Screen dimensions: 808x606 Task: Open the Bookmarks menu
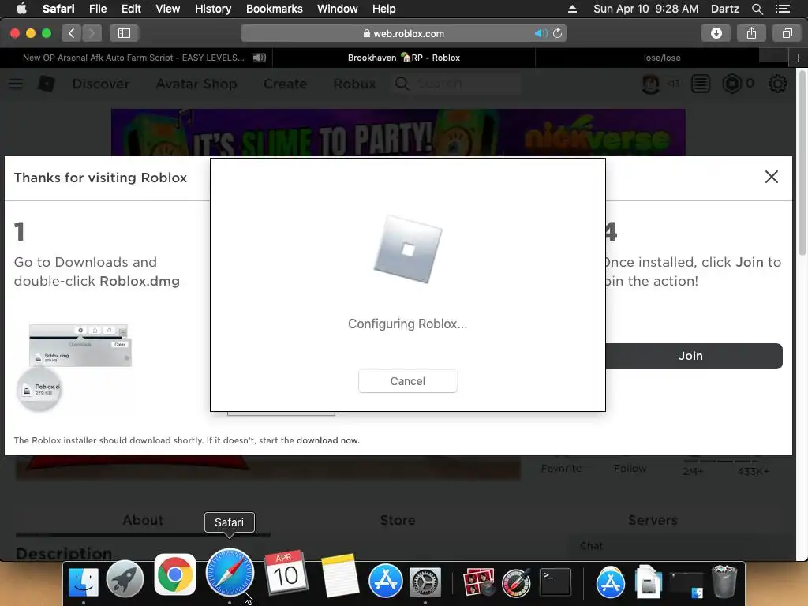274,9
